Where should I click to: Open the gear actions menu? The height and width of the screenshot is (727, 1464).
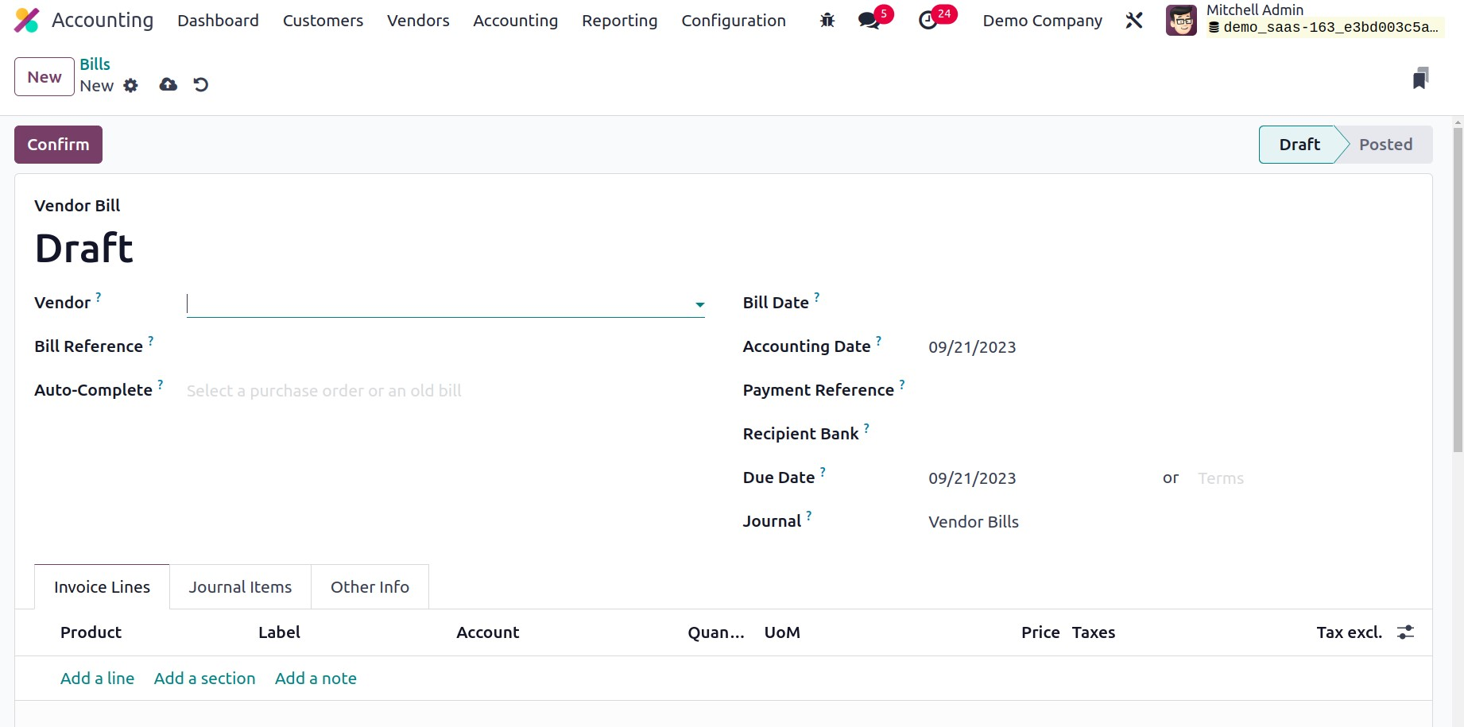coord(131,86)
